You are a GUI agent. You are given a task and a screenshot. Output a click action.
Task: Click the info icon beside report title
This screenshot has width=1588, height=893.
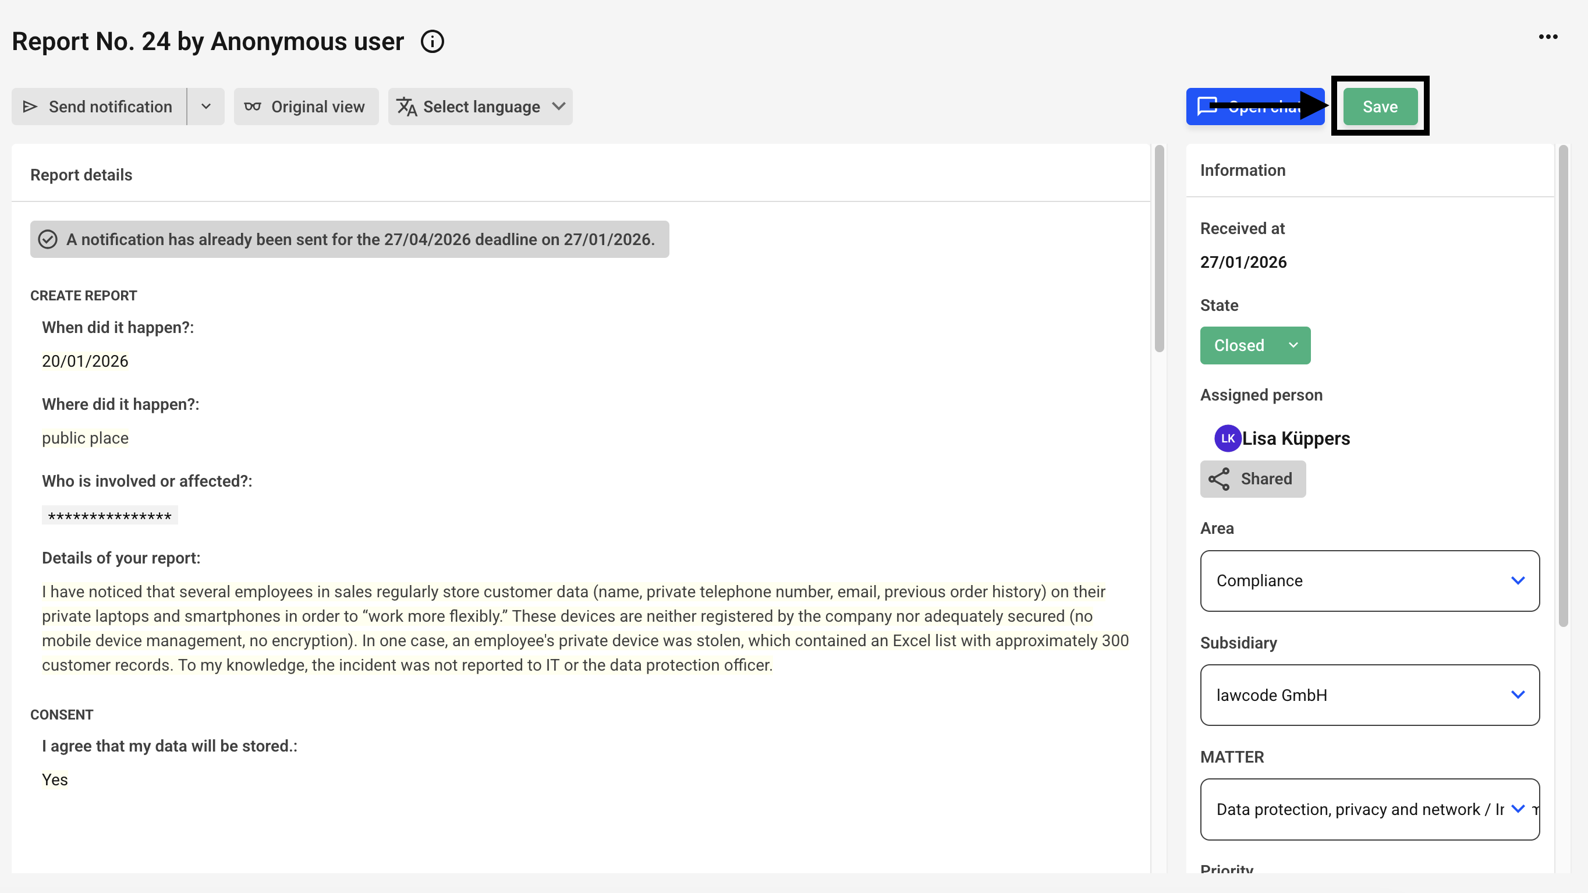click(x=432, y=42)
